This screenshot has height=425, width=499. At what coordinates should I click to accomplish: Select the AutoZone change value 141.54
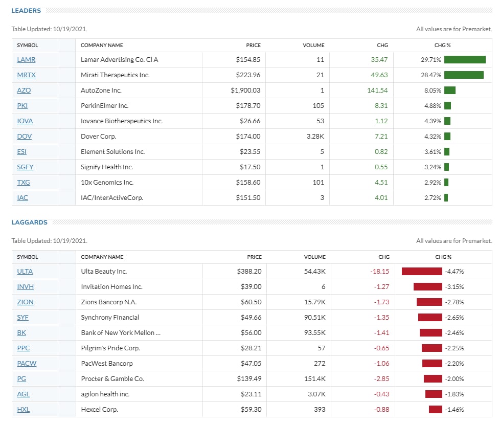coord(377,90)
